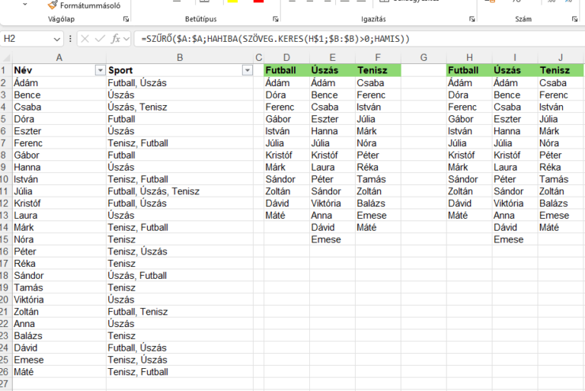Click the Futball header in column H
This screenshot has width=585, height=391.
click(x=469, y=70)
